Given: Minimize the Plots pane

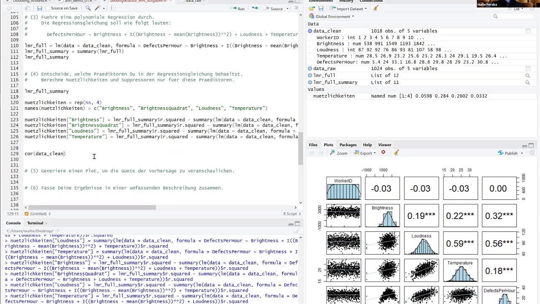Looking at the screenshot, I should tap(524, 146).
